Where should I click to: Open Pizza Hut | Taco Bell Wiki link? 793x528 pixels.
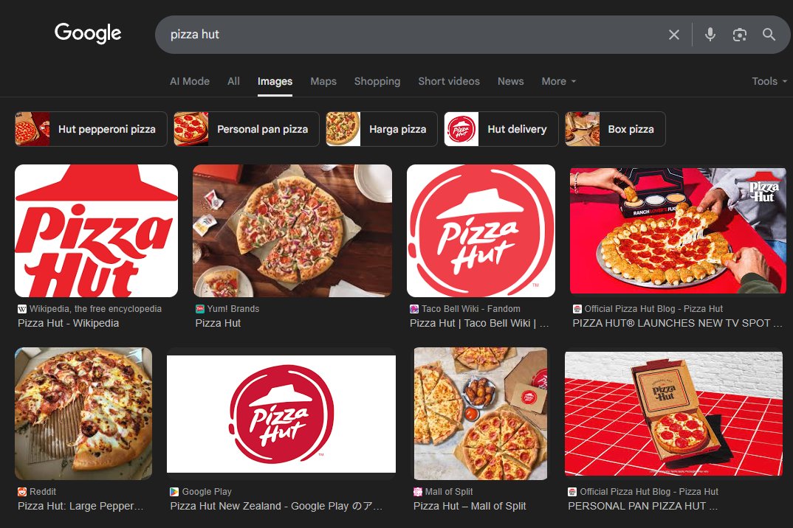pyautogui.click(x=479, y=324)
